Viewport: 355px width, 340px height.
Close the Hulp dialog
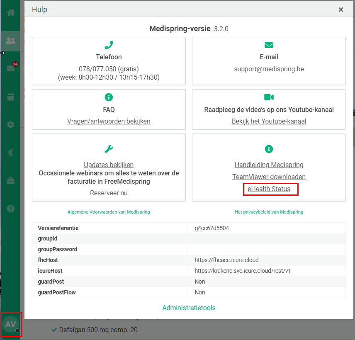341,10
